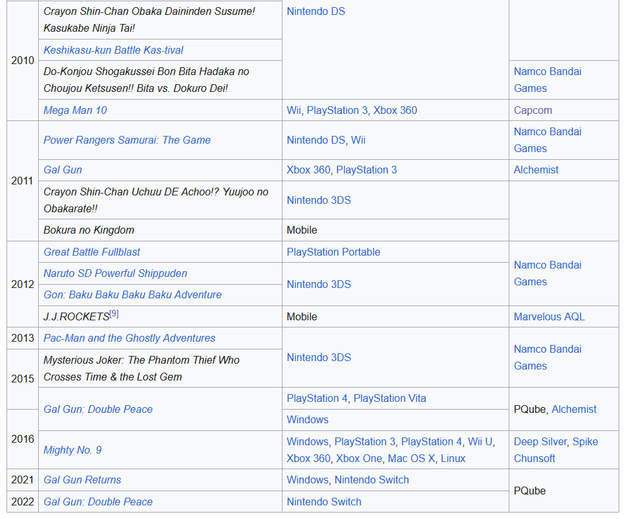This screenshot has height=519, width=627.
Task: Open Gal Gun: Double Peace in 2022 row
Action: [x=98, y=502]
